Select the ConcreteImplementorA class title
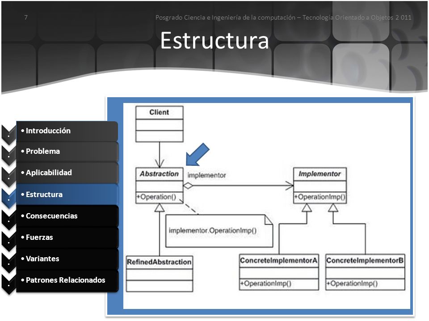This screenshot has height=321, width=429. [x=278, y=260]
